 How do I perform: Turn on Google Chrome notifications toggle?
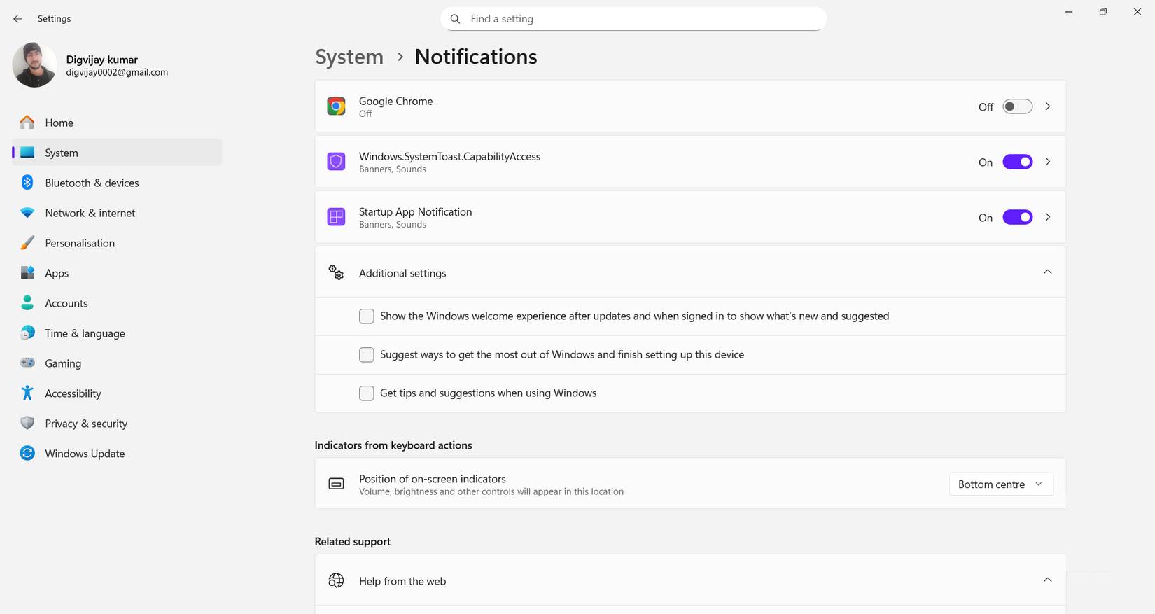click(1017, 106)
